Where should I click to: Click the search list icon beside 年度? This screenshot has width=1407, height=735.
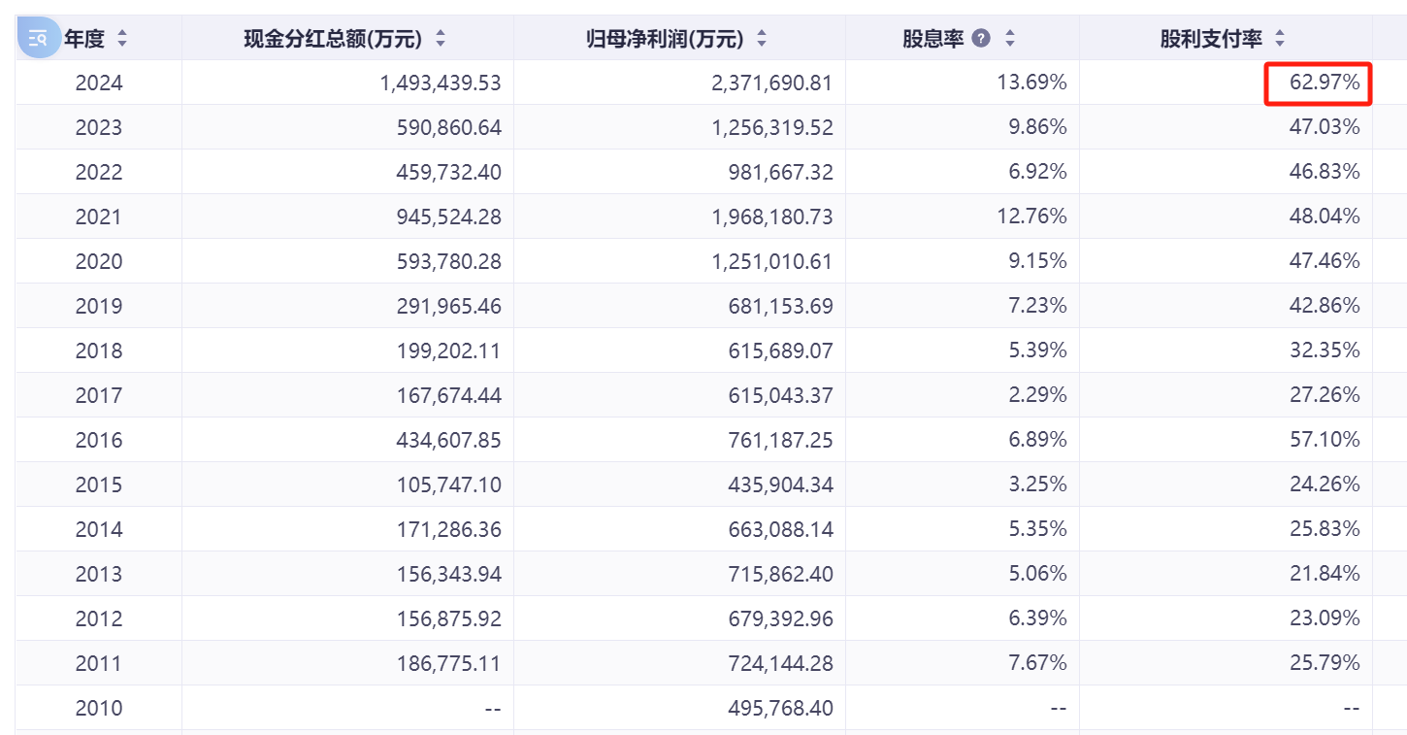[x=38, y=39]
